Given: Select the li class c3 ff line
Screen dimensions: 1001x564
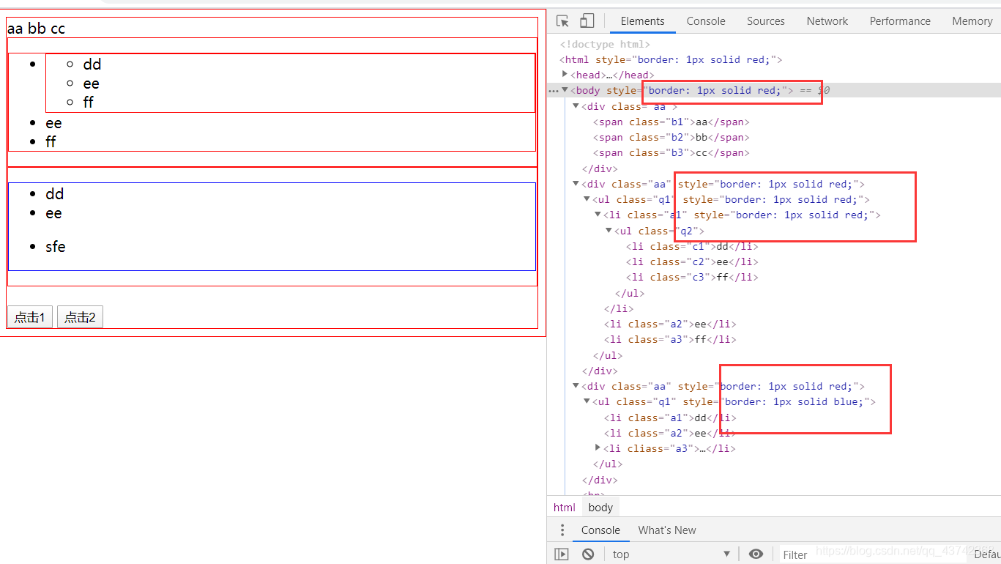Looking at the screenshot, I should coord(692,277).
